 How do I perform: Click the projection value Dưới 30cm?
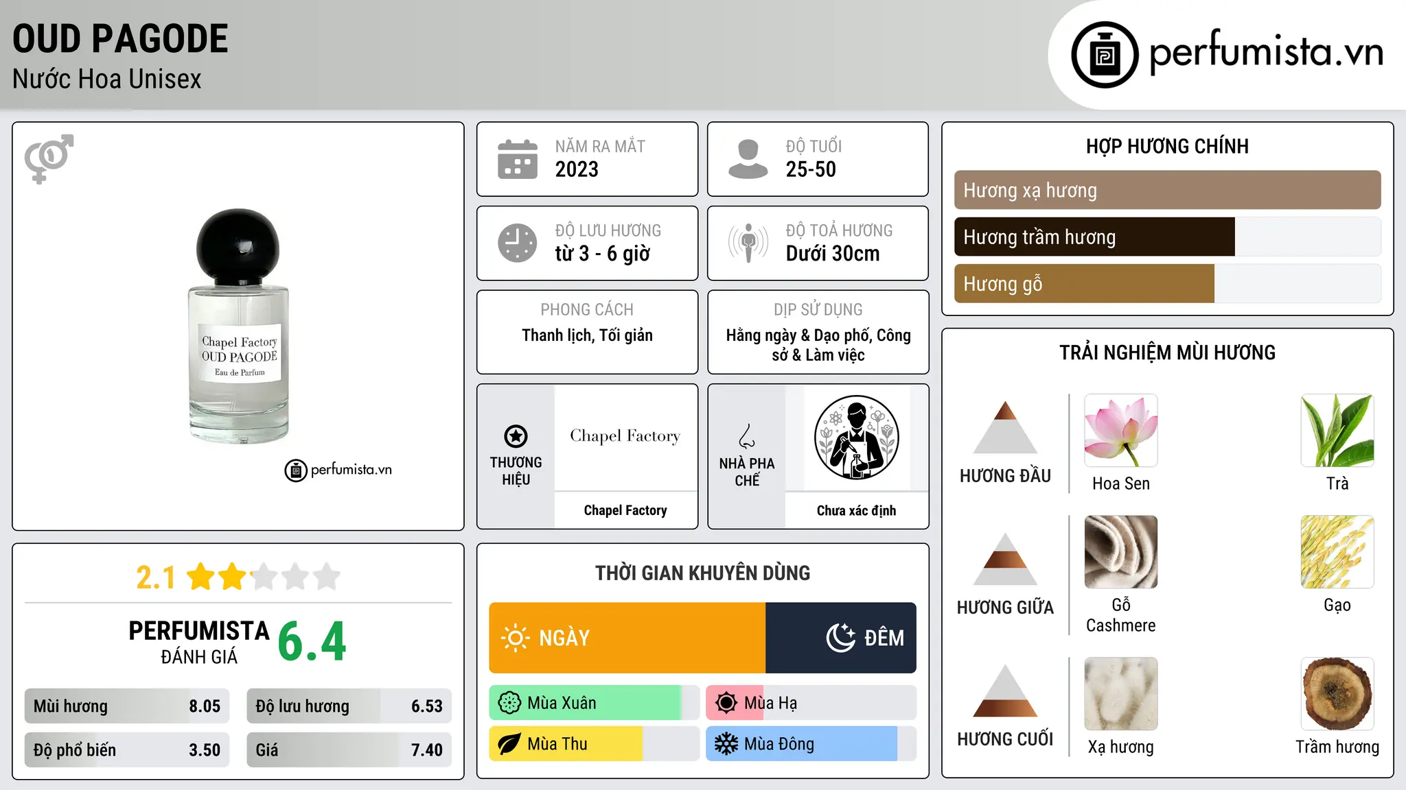[832, 254]
